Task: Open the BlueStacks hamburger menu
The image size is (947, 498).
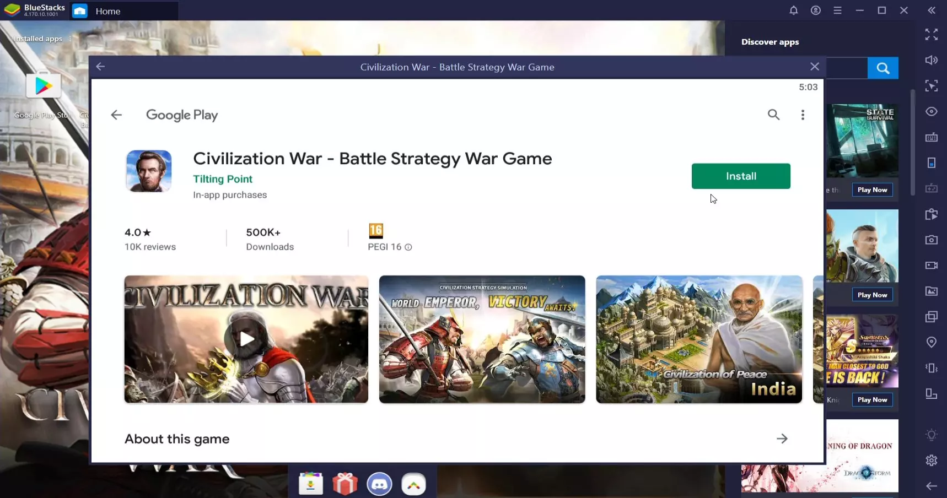Action: click(x=837, y=10)
